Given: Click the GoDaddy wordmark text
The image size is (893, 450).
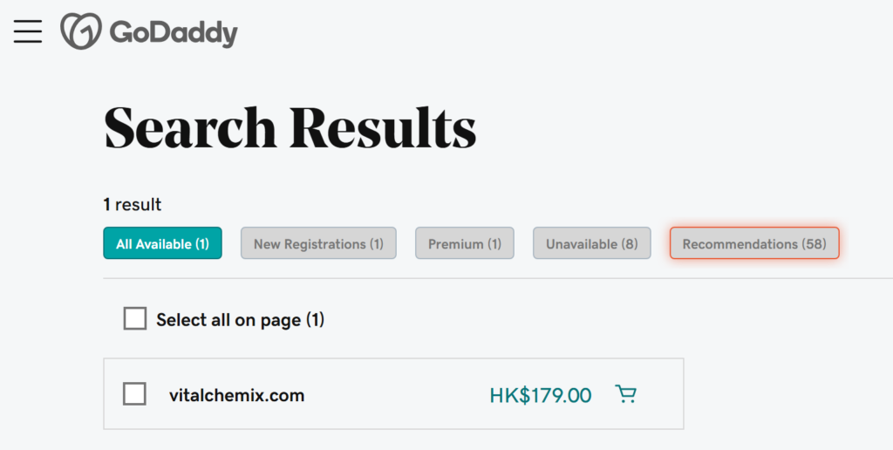Looking at the screenshot, I should [174, 32].
